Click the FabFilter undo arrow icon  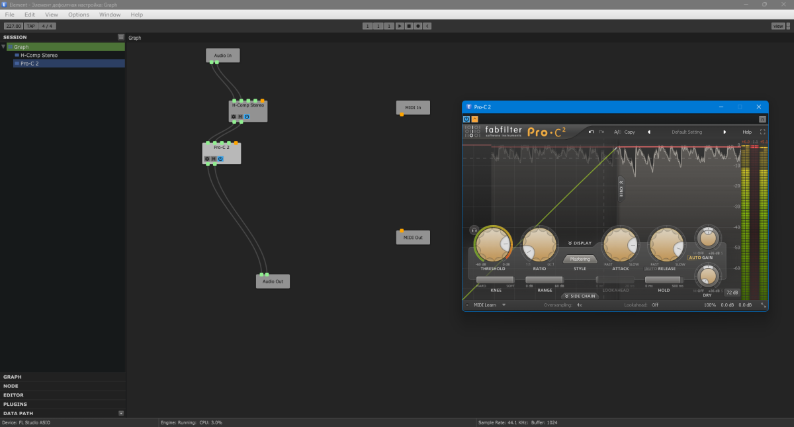(592, 132)
